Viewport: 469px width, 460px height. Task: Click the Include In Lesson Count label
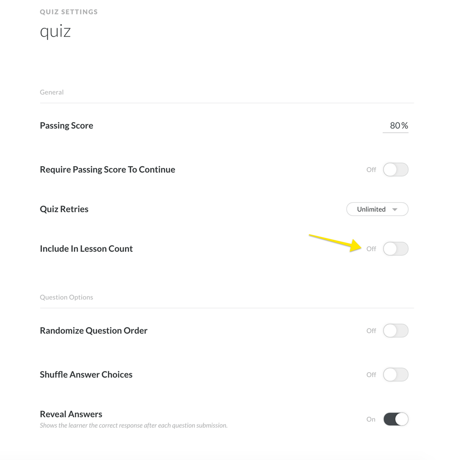(86, 249)
